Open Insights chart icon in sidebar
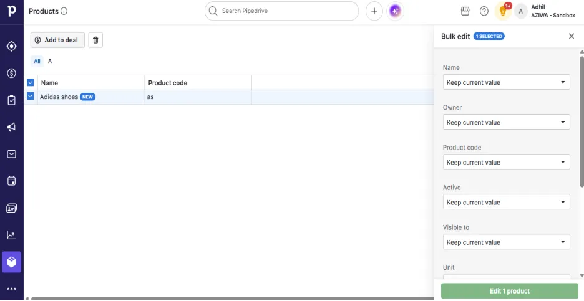This screenshot has width=584, height=301. 12,235
